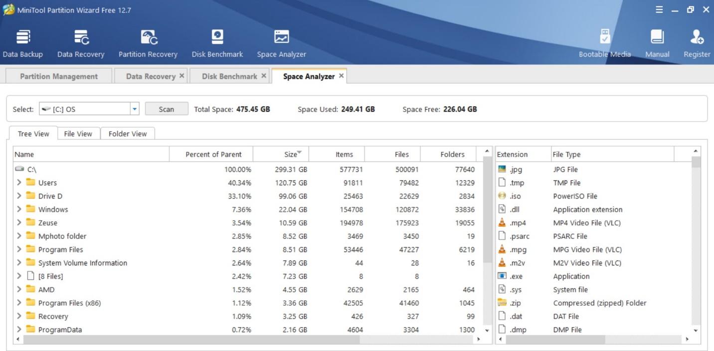Click the MiniTool app logo icon
The height and width of the screenshot is (351, 714).
[x=8, y=9]
